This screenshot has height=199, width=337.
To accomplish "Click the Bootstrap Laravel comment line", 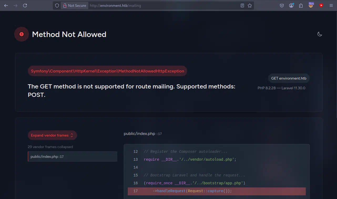I will 195,175.
